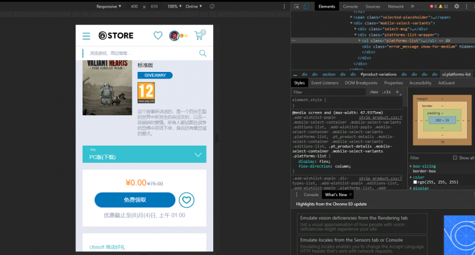Expand the selected-placeholder span node
Image resolution: width=475 pixels, height=255 pixels.
(351, 17)
